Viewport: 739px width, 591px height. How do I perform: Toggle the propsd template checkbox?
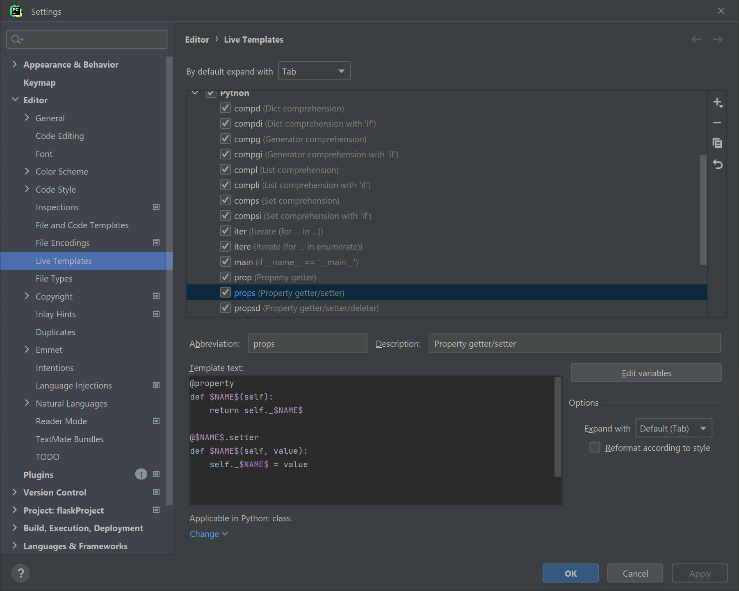coord(225,308)
